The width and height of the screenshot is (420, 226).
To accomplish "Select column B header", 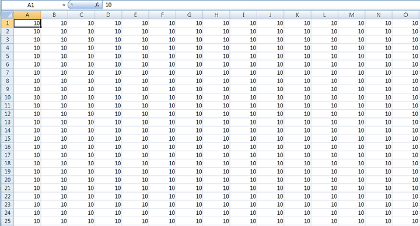I will 54,15.
